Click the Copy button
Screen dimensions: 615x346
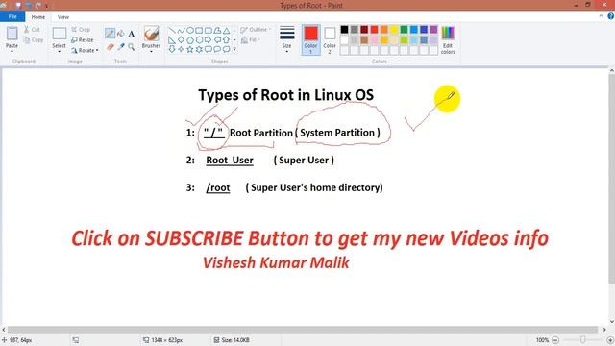click(x=34, y=40)
